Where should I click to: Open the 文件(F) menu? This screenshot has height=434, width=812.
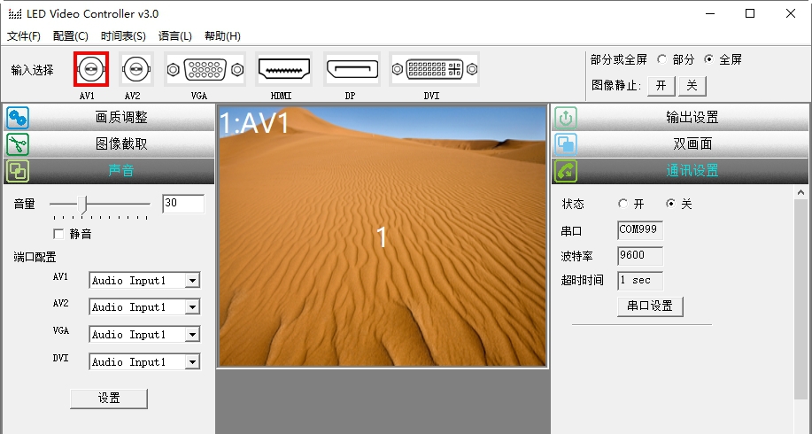pos(24,36)
